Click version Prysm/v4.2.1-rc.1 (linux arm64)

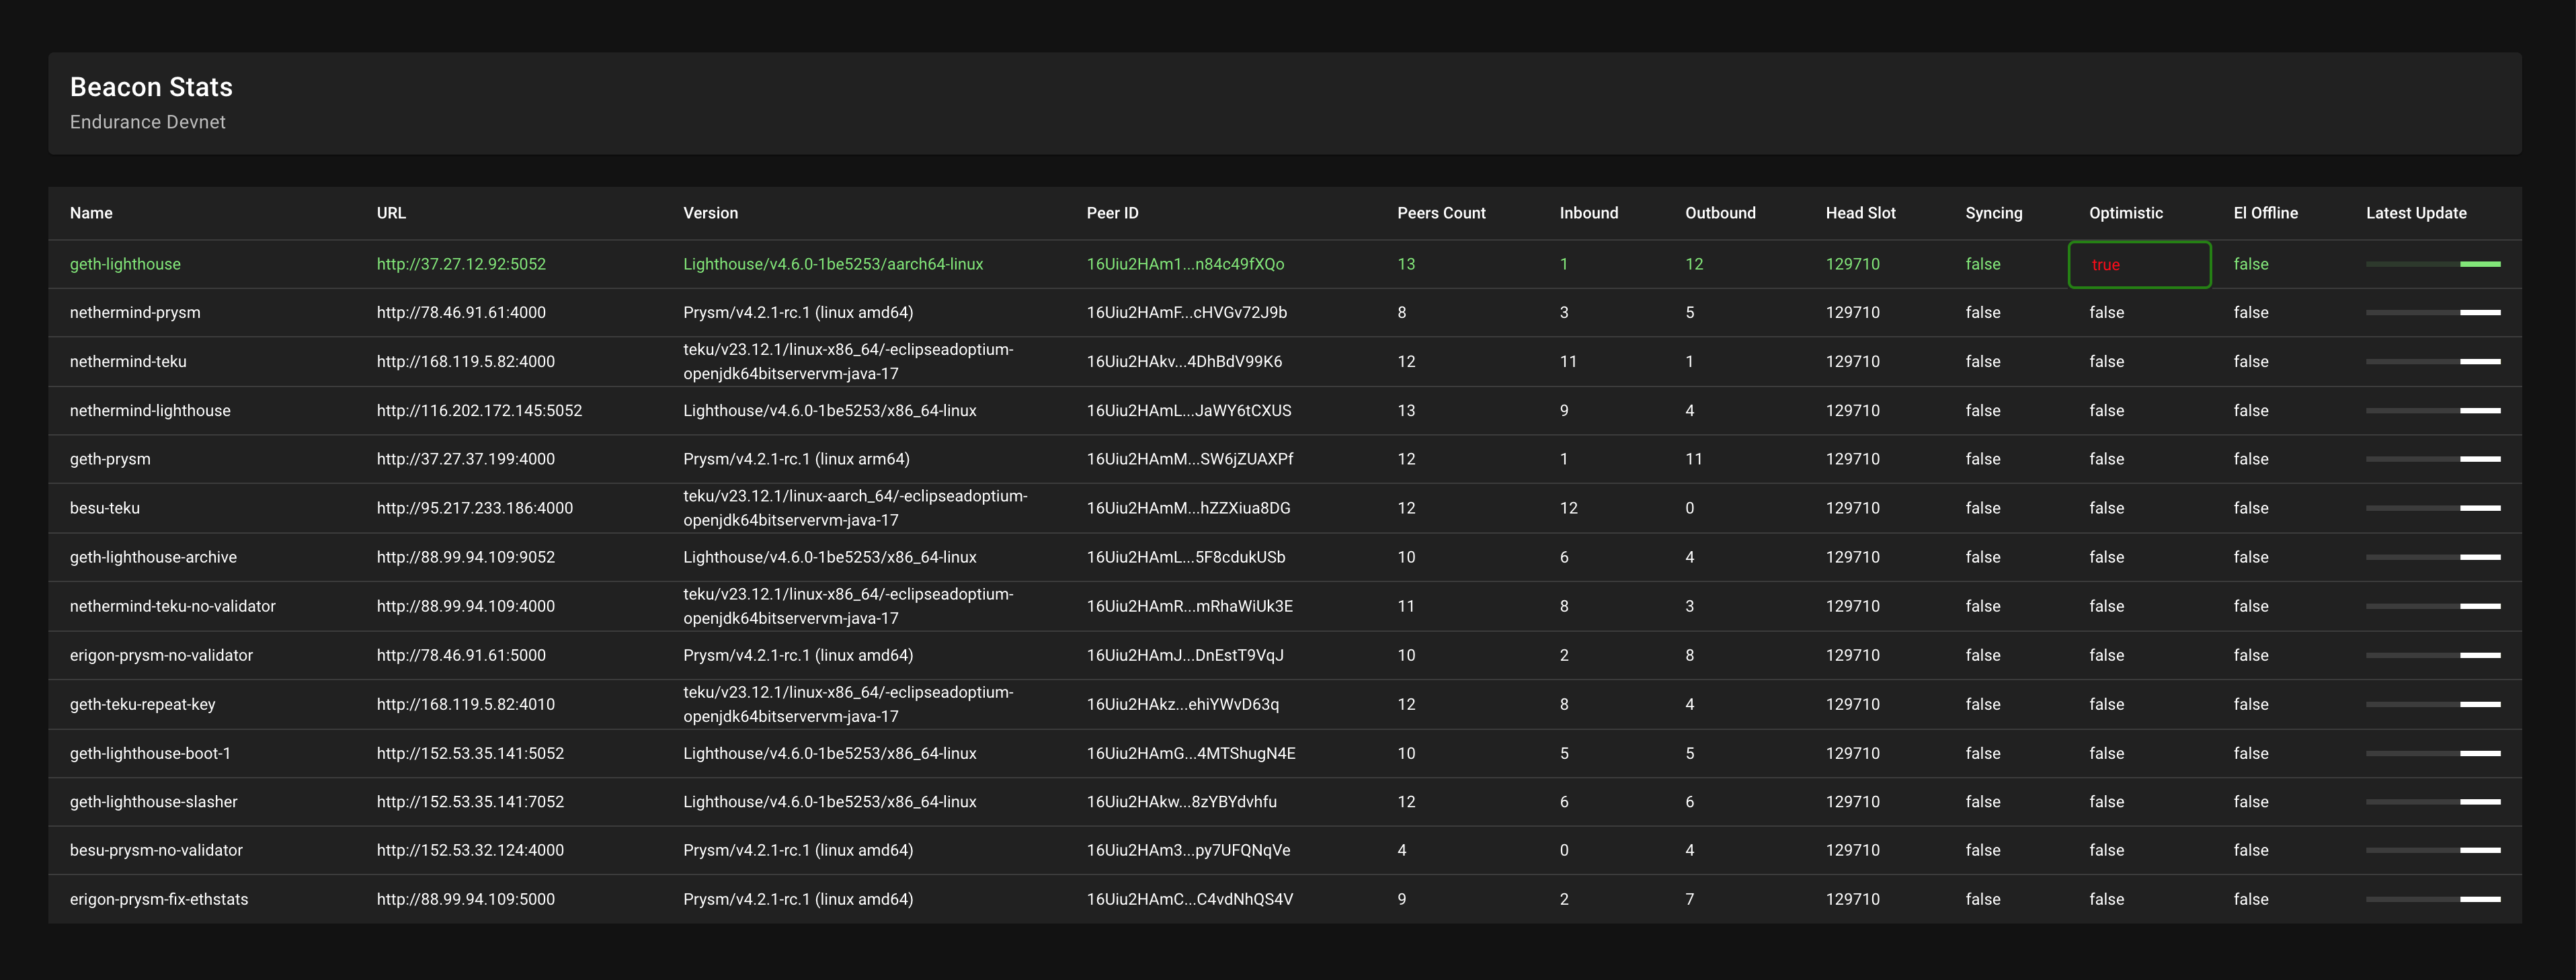pos(796,459)
